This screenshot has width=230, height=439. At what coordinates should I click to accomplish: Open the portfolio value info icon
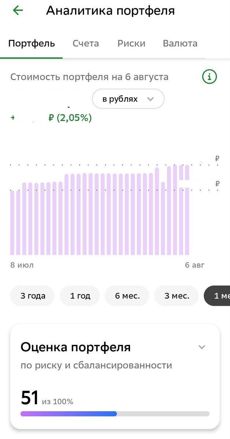209,77
